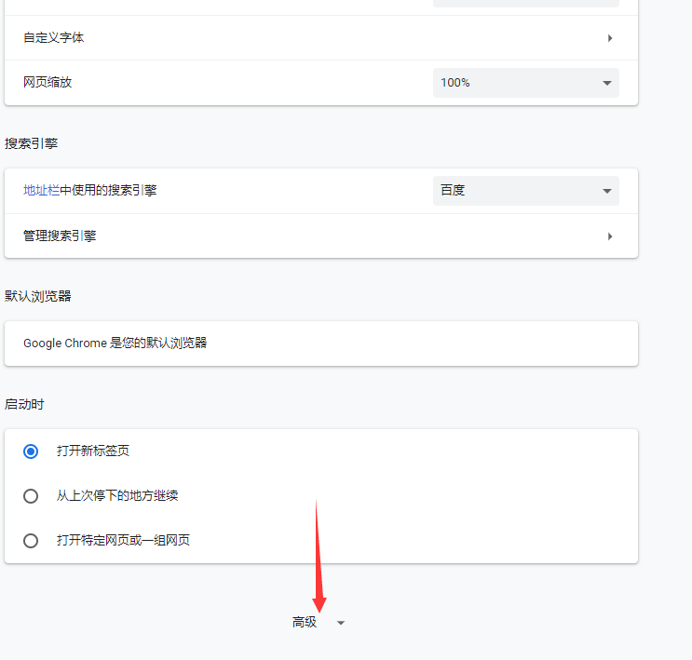This screenshot has height=660, width=692.
Task: Open the 网页缩放 100% dropdown
Action: click(x=525, y=83)
